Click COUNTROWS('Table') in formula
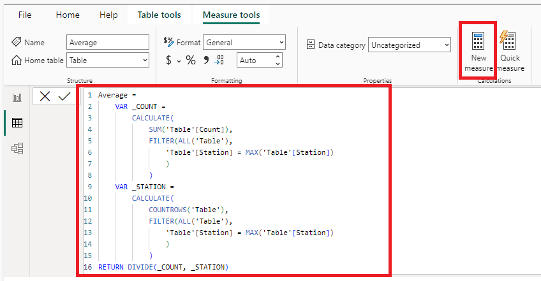The height and width of the screenshot is (281, 541). tap(188, 210)
